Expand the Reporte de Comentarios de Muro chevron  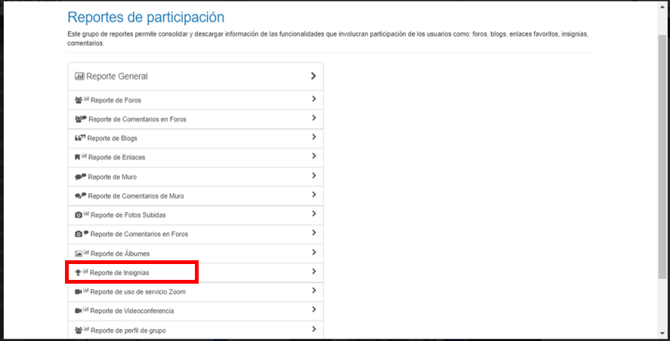pos(313,195)
